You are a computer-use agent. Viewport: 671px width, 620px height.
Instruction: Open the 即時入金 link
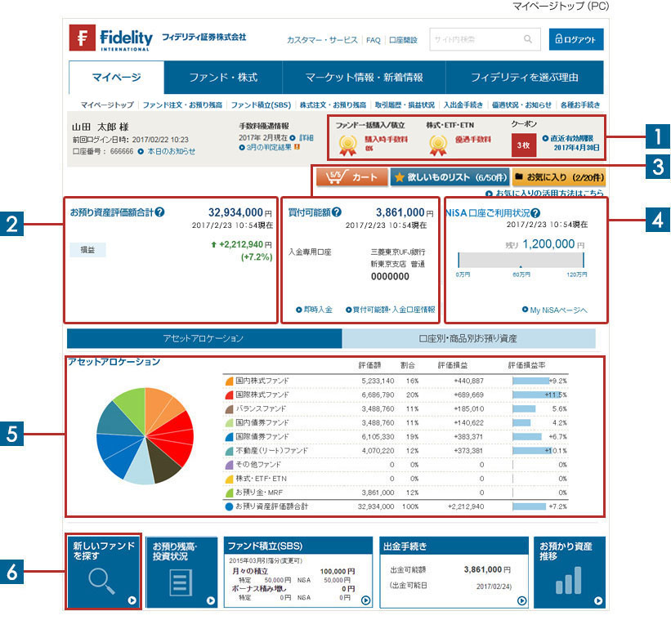[318, 310]
